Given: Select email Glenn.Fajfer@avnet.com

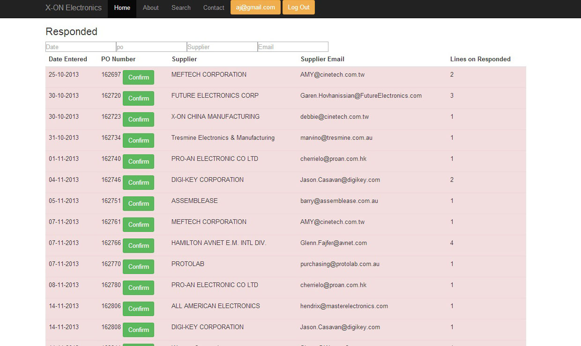Looking at the screenshot, I should (x=334, y=243).
